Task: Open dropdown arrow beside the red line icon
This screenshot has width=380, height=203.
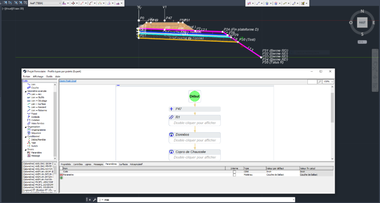Action: pyautogui.click(x=86, y=3)
